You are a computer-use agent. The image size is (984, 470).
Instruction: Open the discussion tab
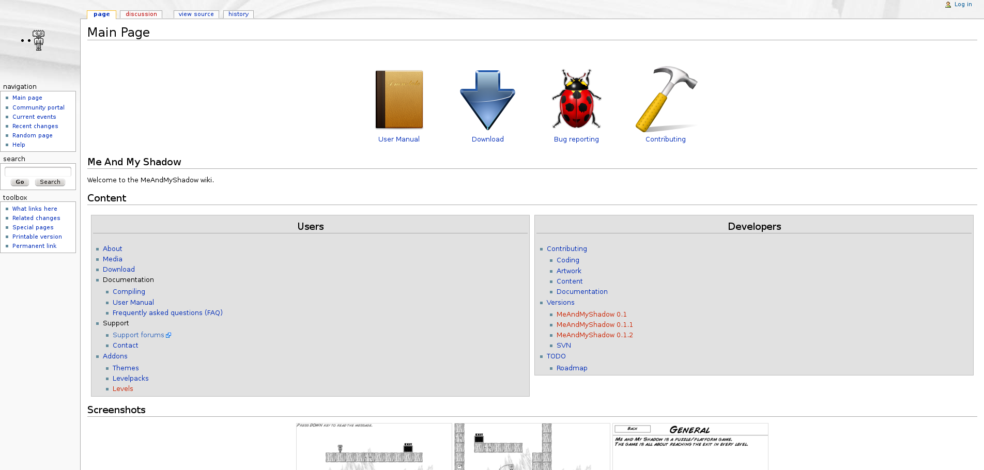[x=141, y=14]
